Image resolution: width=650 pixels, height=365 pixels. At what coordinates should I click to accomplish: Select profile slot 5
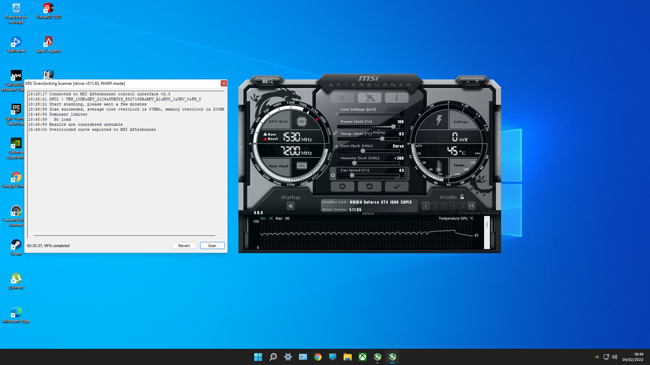coord(462,206)
